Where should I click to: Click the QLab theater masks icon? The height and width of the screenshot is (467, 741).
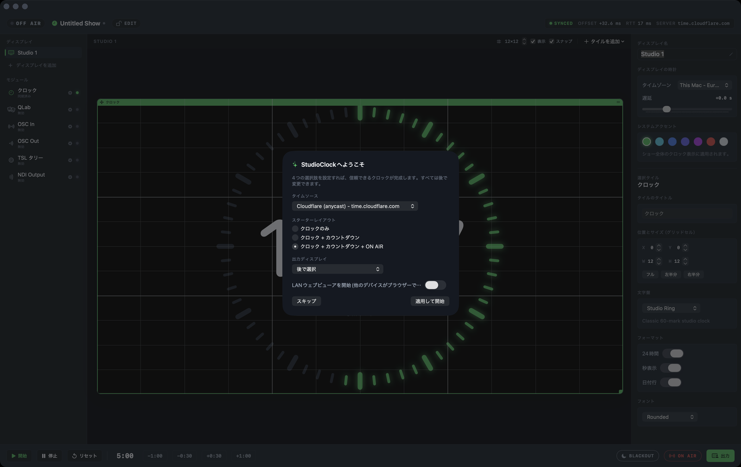[11, 109]
